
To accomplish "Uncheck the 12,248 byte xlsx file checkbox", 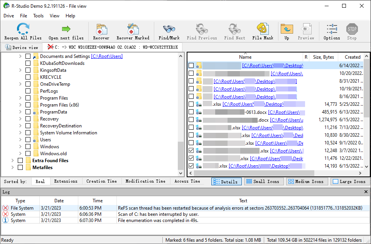I will [x=191, y=151].
